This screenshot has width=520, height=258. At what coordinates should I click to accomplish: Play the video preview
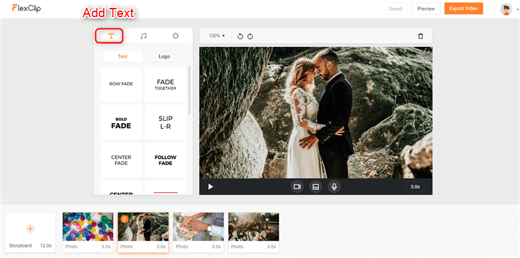[x=210, y=187]
